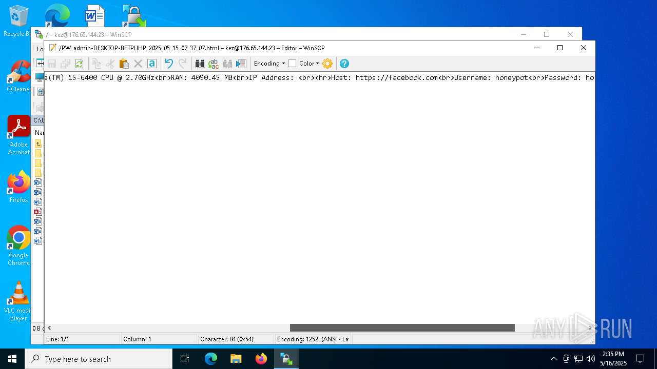This screenshot has width=657, height=369.
Task: Open editor Preferences gear icon
Action: pos(327,64)
